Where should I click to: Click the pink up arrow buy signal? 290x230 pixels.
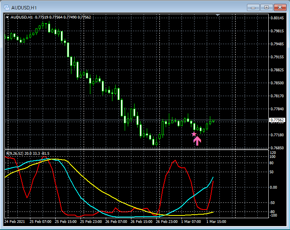point(197,141)
